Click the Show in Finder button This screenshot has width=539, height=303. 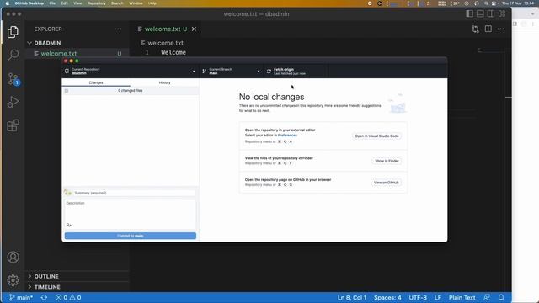pyautogui.click(x=387, y=161)
